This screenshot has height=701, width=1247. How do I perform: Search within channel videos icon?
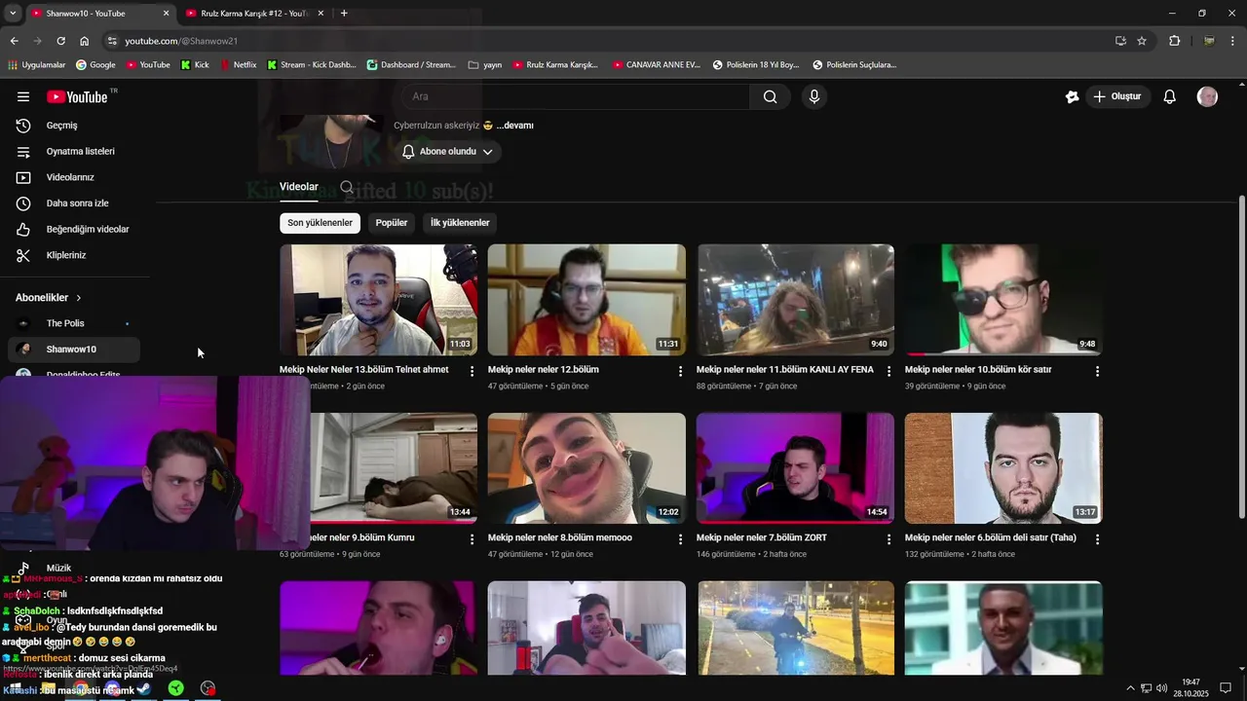pos(347,187)
